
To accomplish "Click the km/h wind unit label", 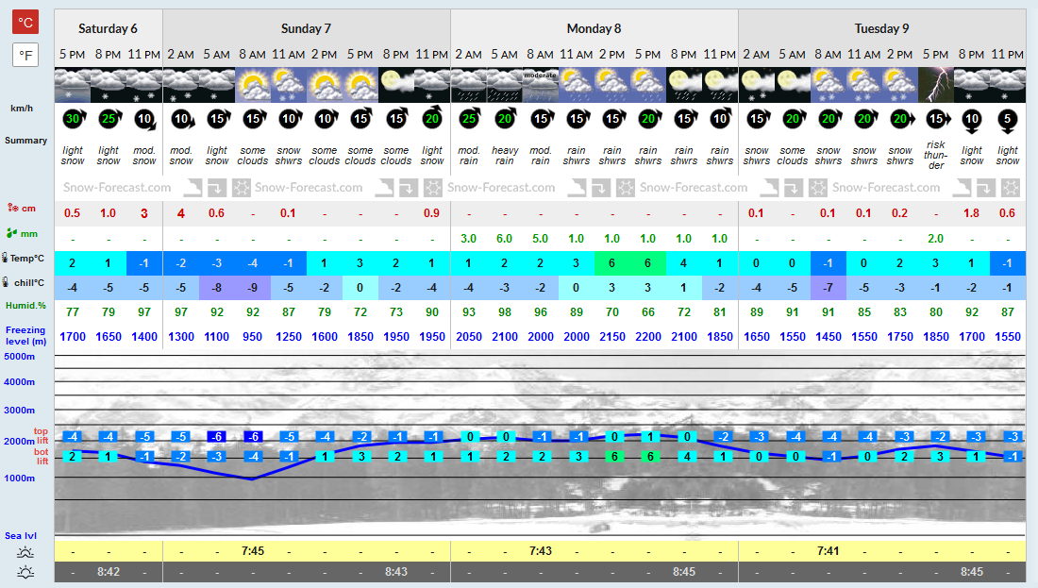I will tap(21, 109).
